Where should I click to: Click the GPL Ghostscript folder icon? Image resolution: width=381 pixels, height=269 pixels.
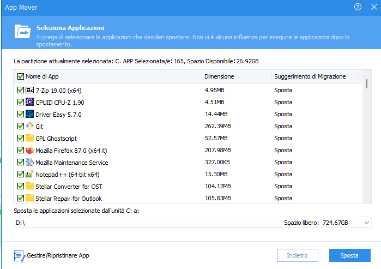(29, 138)
